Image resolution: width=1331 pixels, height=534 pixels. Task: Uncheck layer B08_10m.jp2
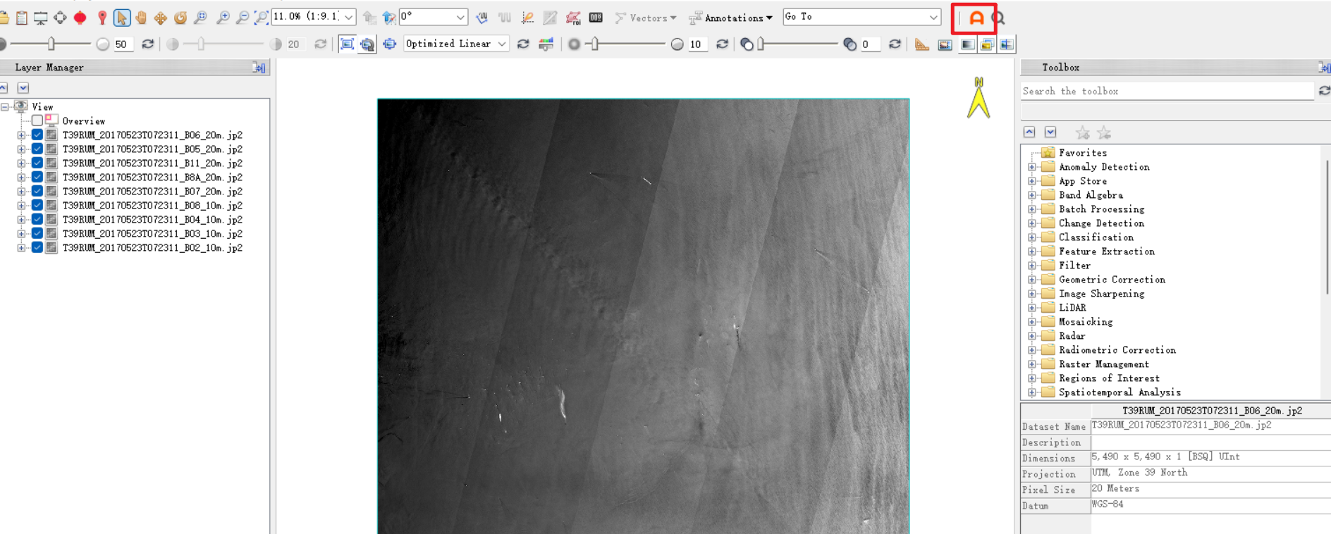[x=37, y=205]
